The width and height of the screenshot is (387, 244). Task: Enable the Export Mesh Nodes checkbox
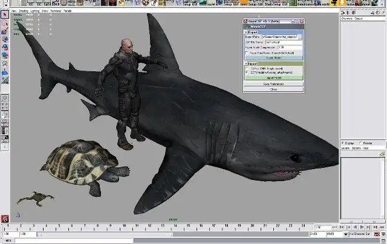[247, 53]
